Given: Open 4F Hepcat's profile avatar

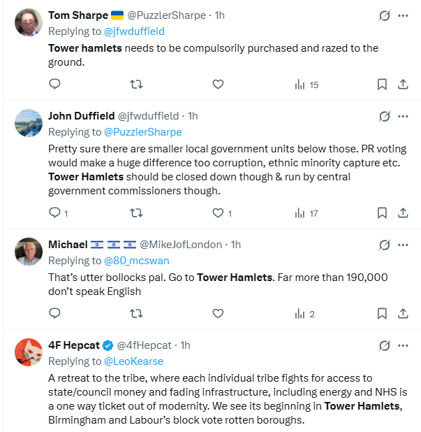Looking at the screenshot, I should (29, 352).
